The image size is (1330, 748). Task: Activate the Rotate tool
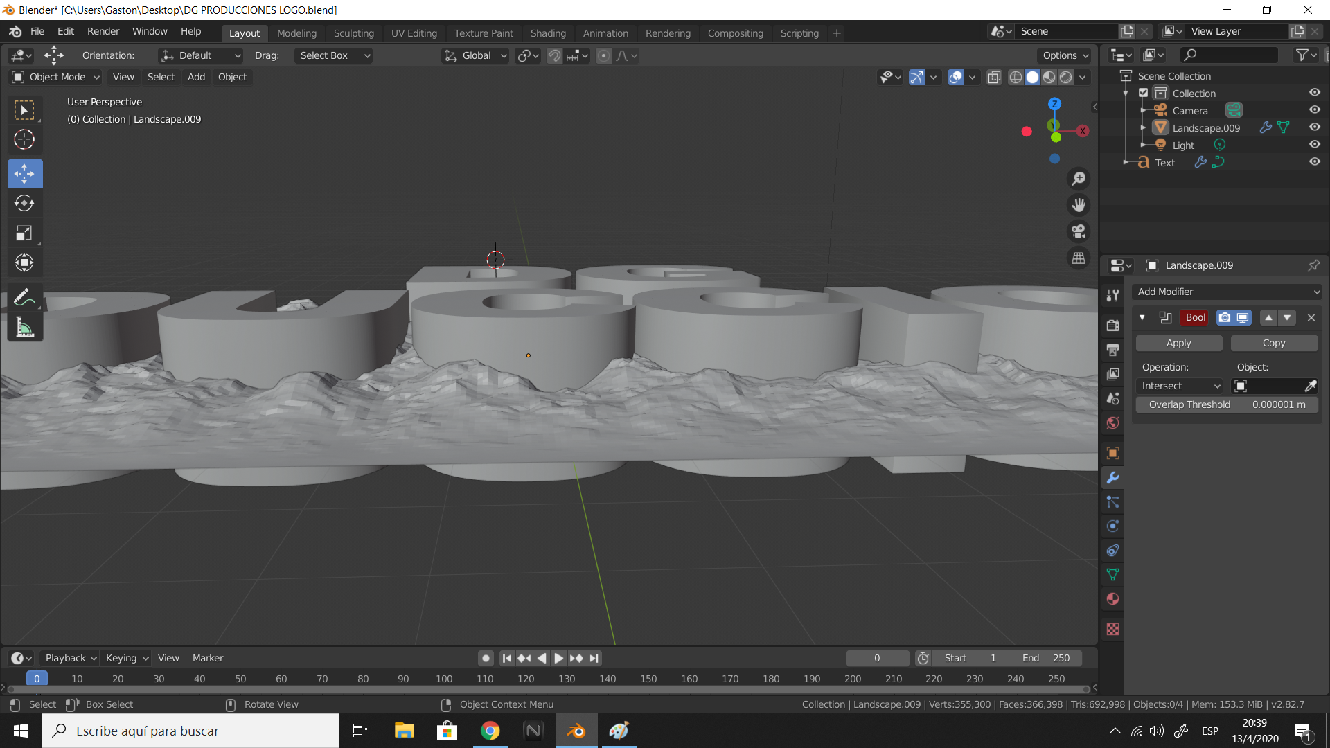click(24, 203)
